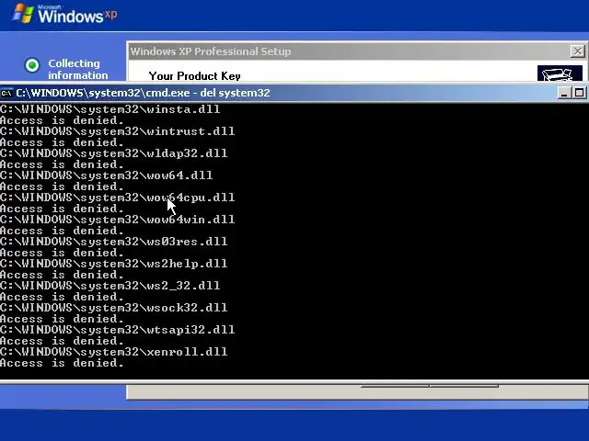The width and height of the screenshot is (589, 441).
Task: Click the winsta.dll path line
Action: pyautogui.click(x=110, y=109)
